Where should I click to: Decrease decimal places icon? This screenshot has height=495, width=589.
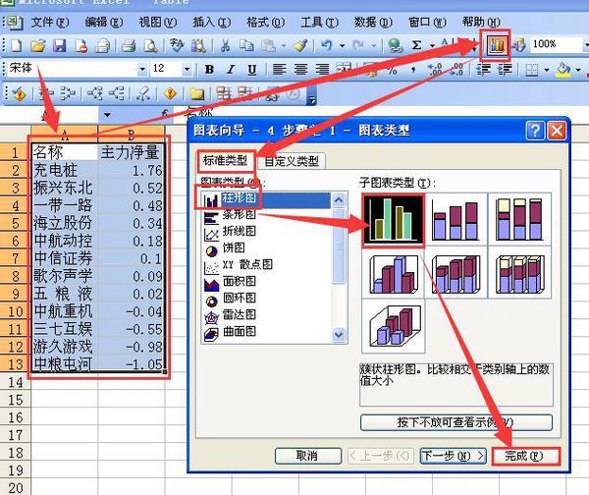click(x=456, y=70)
